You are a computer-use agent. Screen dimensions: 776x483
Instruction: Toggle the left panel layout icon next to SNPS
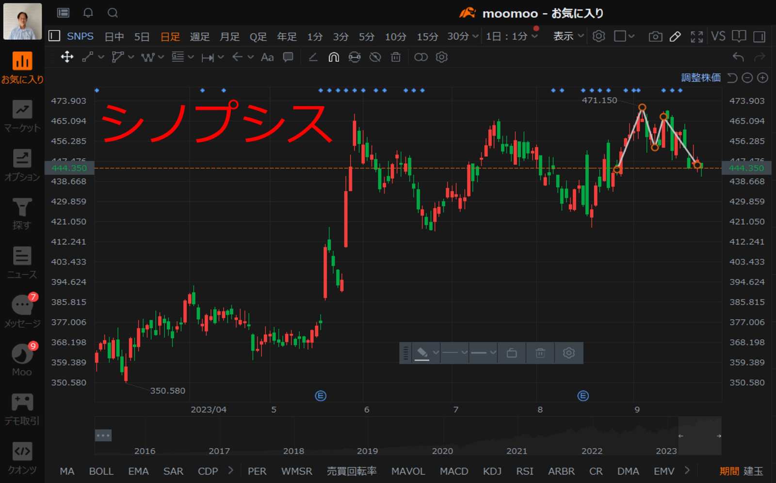pos(54,36)
